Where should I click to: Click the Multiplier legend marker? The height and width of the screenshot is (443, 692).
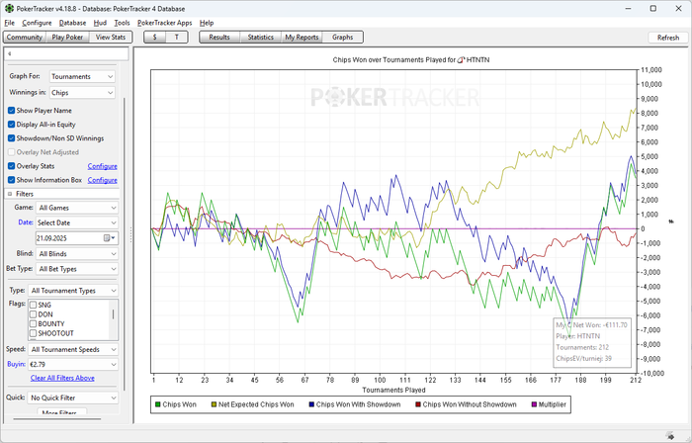tap(535, 404)
